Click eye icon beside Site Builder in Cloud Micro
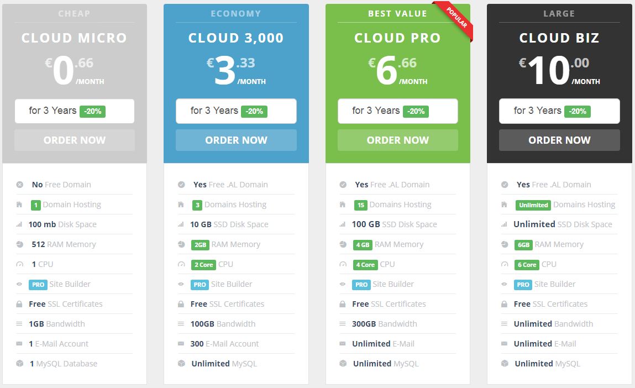The width and height of the screenshot is (635, 388). (x=19, y=284)
